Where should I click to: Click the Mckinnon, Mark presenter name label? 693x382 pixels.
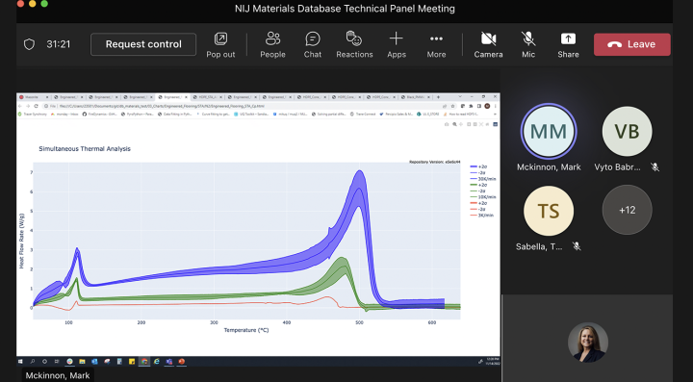coord(58,375)
